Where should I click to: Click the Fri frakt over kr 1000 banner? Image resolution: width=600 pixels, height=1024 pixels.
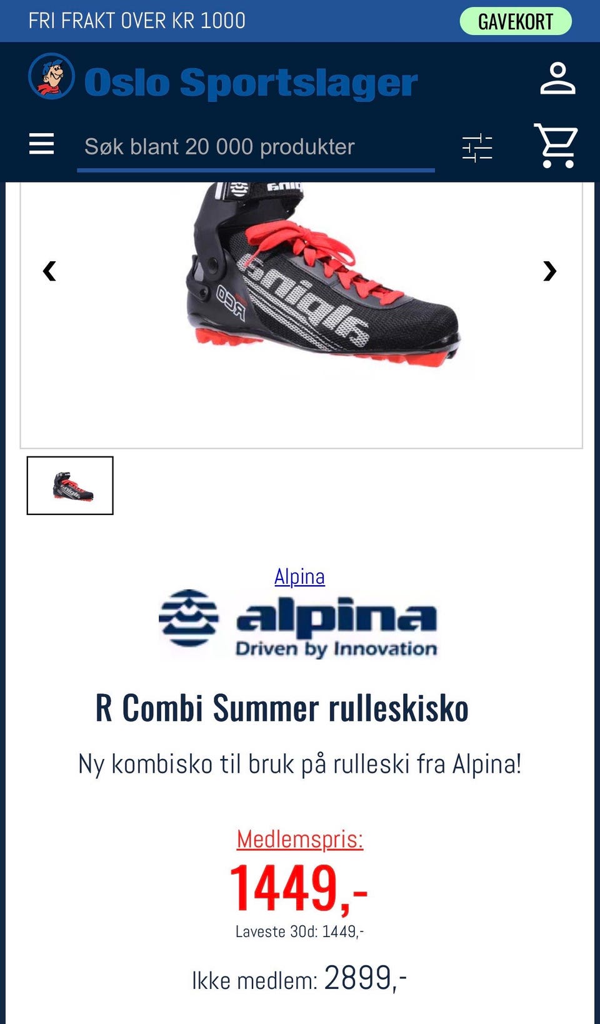point(137,21)
